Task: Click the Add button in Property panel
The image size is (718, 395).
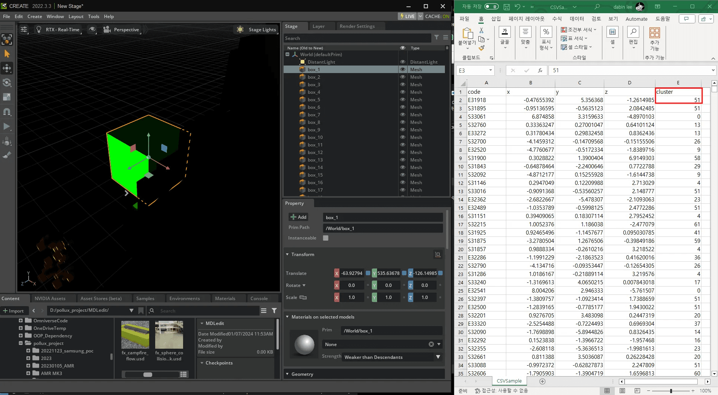Action: (x=298, y=217)
